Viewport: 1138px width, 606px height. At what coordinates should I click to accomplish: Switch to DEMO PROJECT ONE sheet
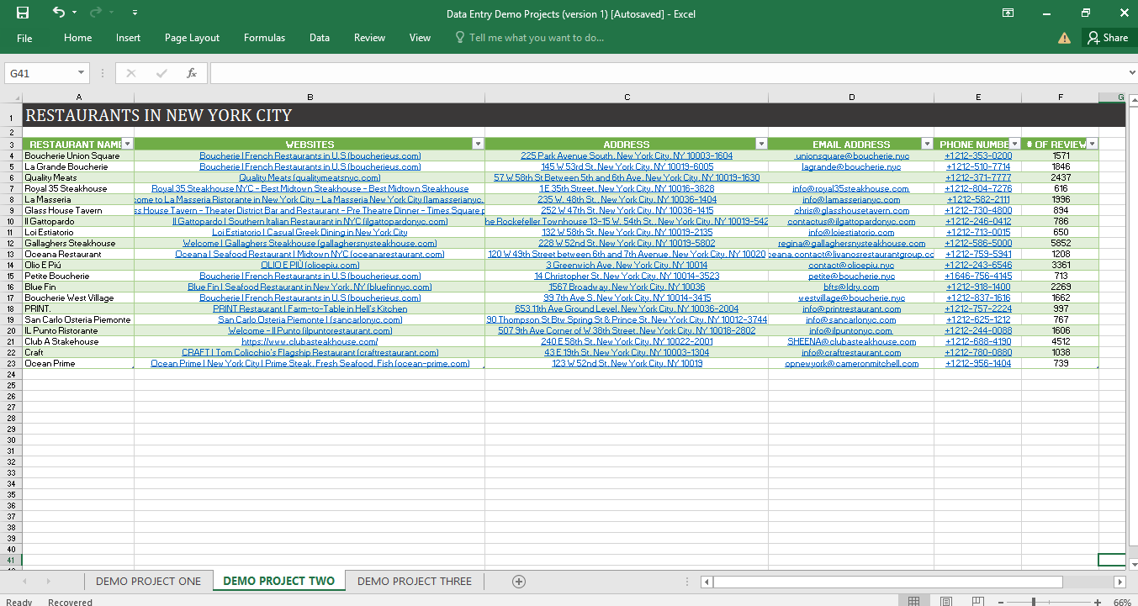(x=148, y=581)
